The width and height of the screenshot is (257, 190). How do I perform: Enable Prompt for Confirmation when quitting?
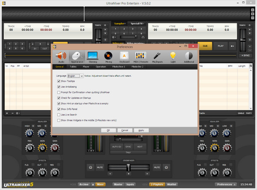[x=59, y=92]
